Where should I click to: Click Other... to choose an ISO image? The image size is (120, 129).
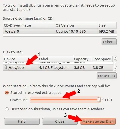(x=109, y=42)
